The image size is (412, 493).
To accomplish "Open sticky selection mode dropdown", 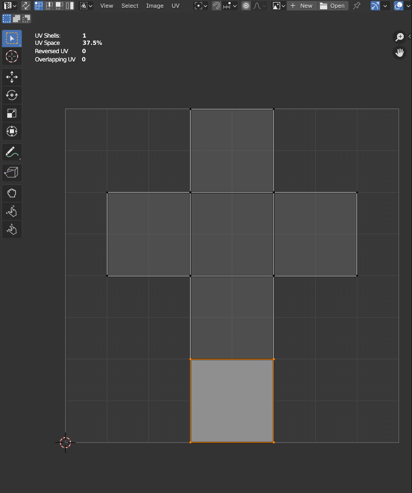I will [x=86, y=6].
